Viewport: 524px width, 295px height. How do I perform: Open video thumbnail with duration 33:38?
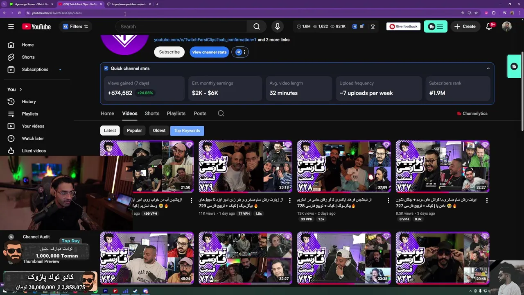pos(344,258)
